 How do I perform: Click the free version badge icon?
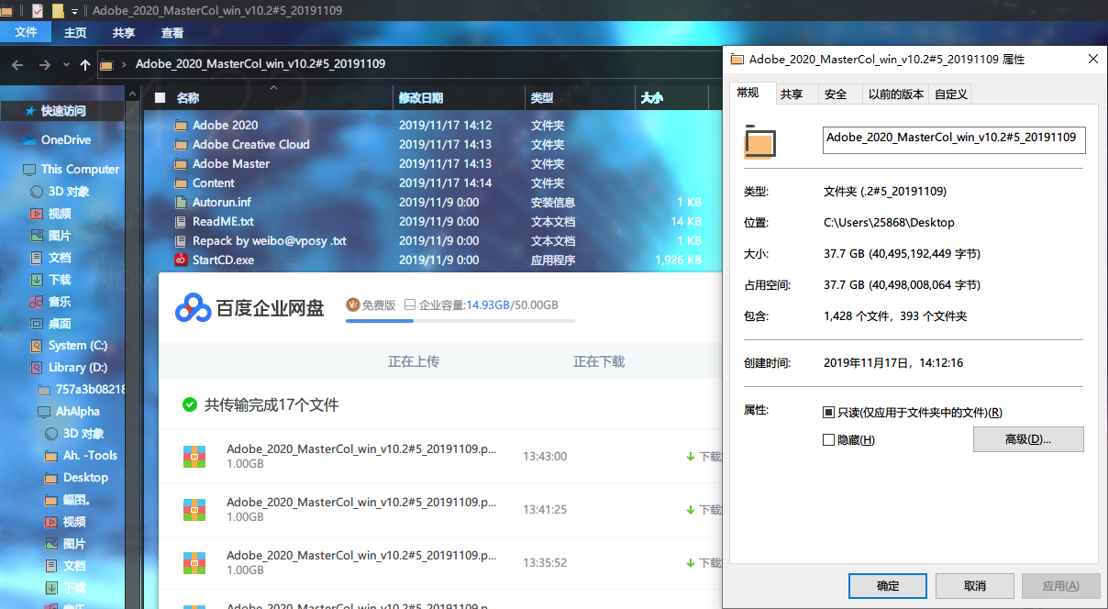click(352, 304)
